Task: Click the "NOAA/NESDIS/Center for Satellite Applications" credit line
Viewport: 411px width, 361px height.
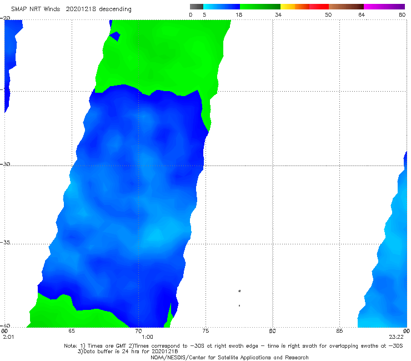Action: pos(229,358)
